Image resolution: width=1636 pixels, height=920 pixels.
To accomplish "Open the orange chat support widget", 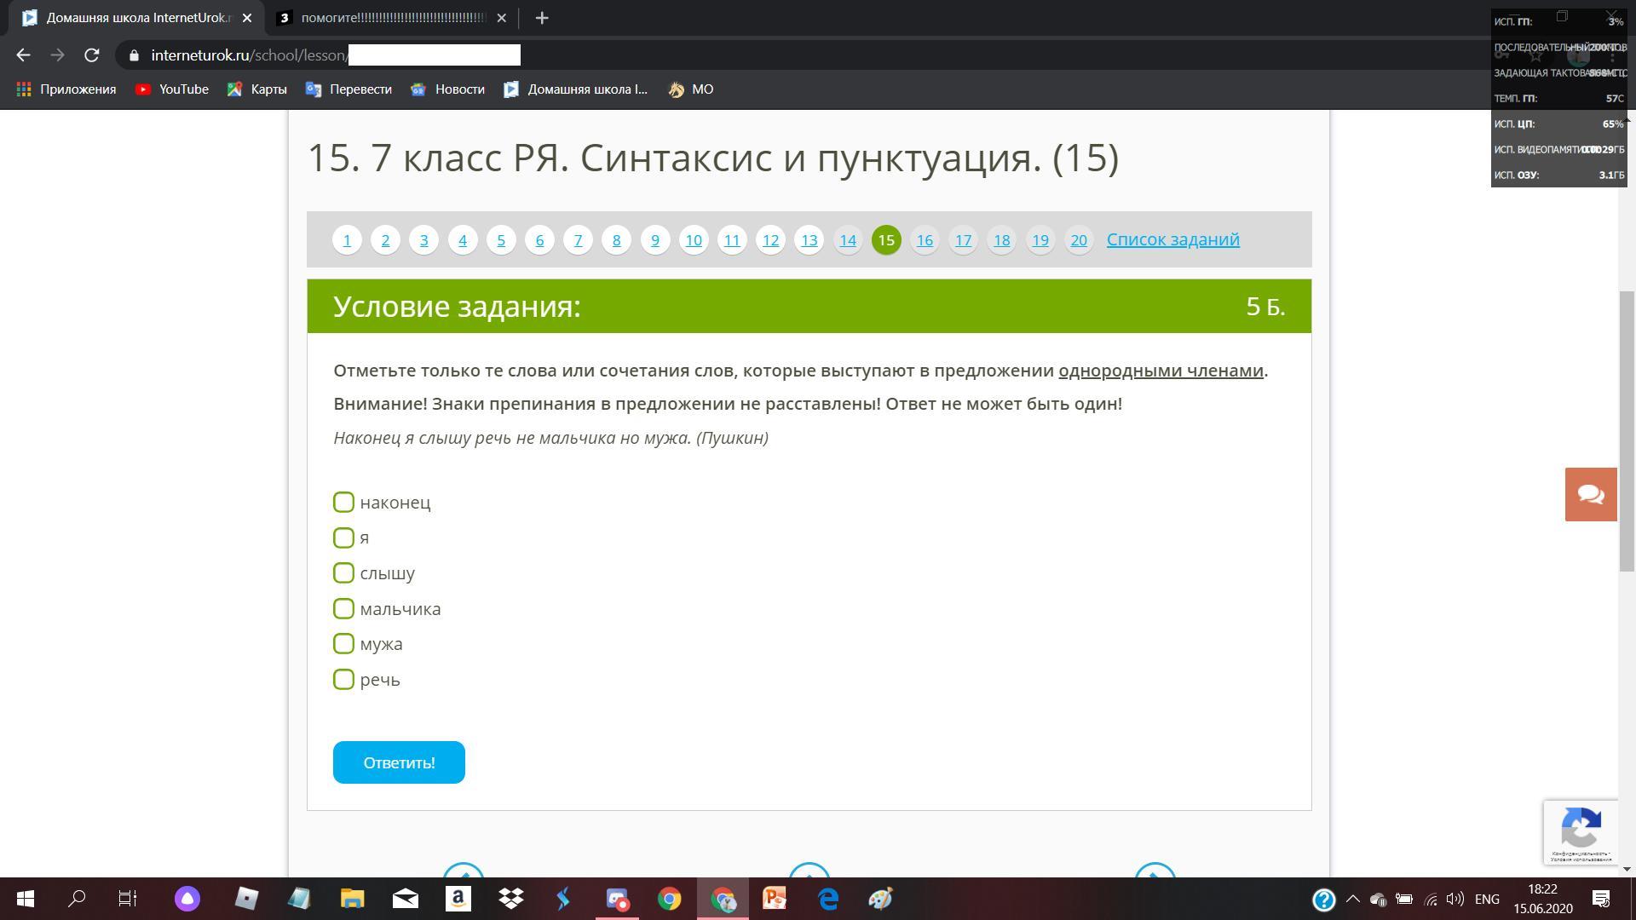I will 1590,494.
